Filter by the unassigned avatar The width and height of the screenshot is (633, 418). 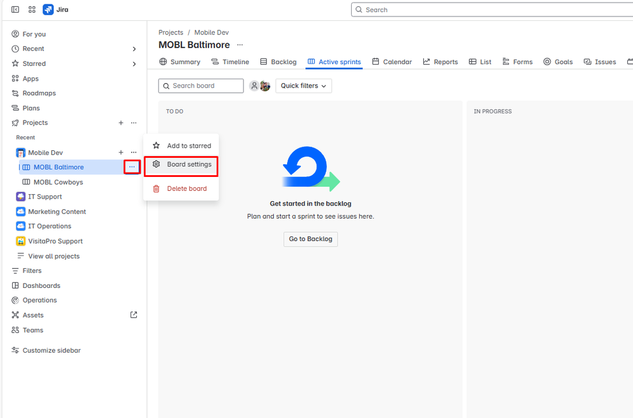[254, 86]
